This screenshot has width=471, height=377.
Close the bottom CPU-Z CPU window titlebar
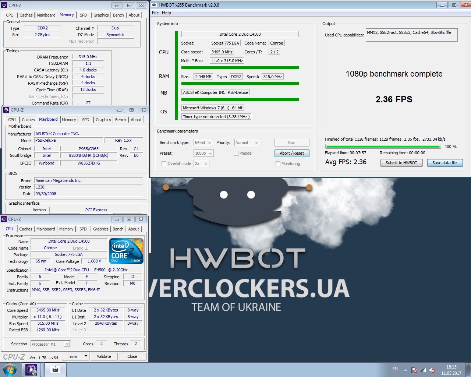click(141, 219)
